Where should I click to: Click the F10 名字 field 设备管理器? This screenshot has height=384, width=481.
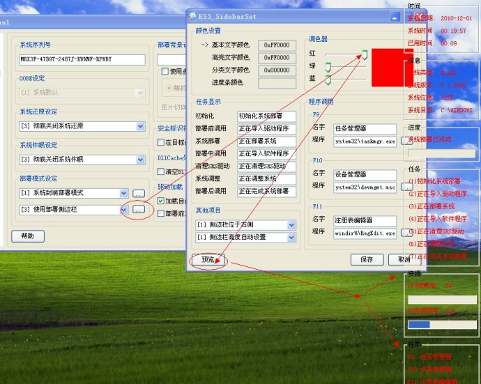coord(365,175)
